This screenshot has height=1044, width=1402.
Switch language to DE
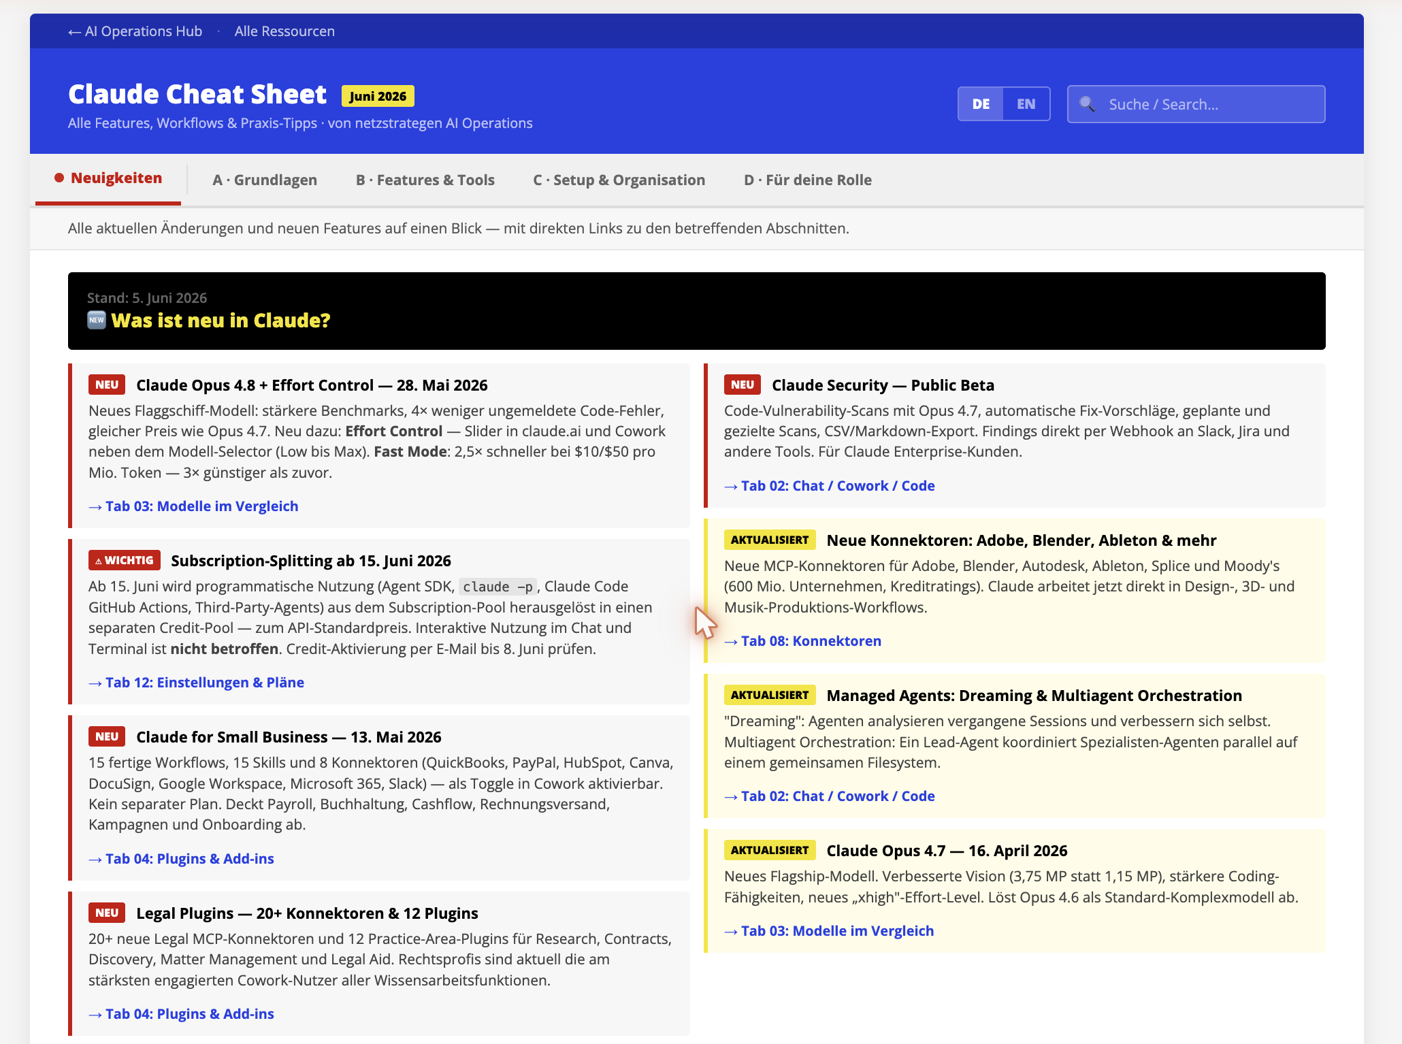click(x=981, y=104)
